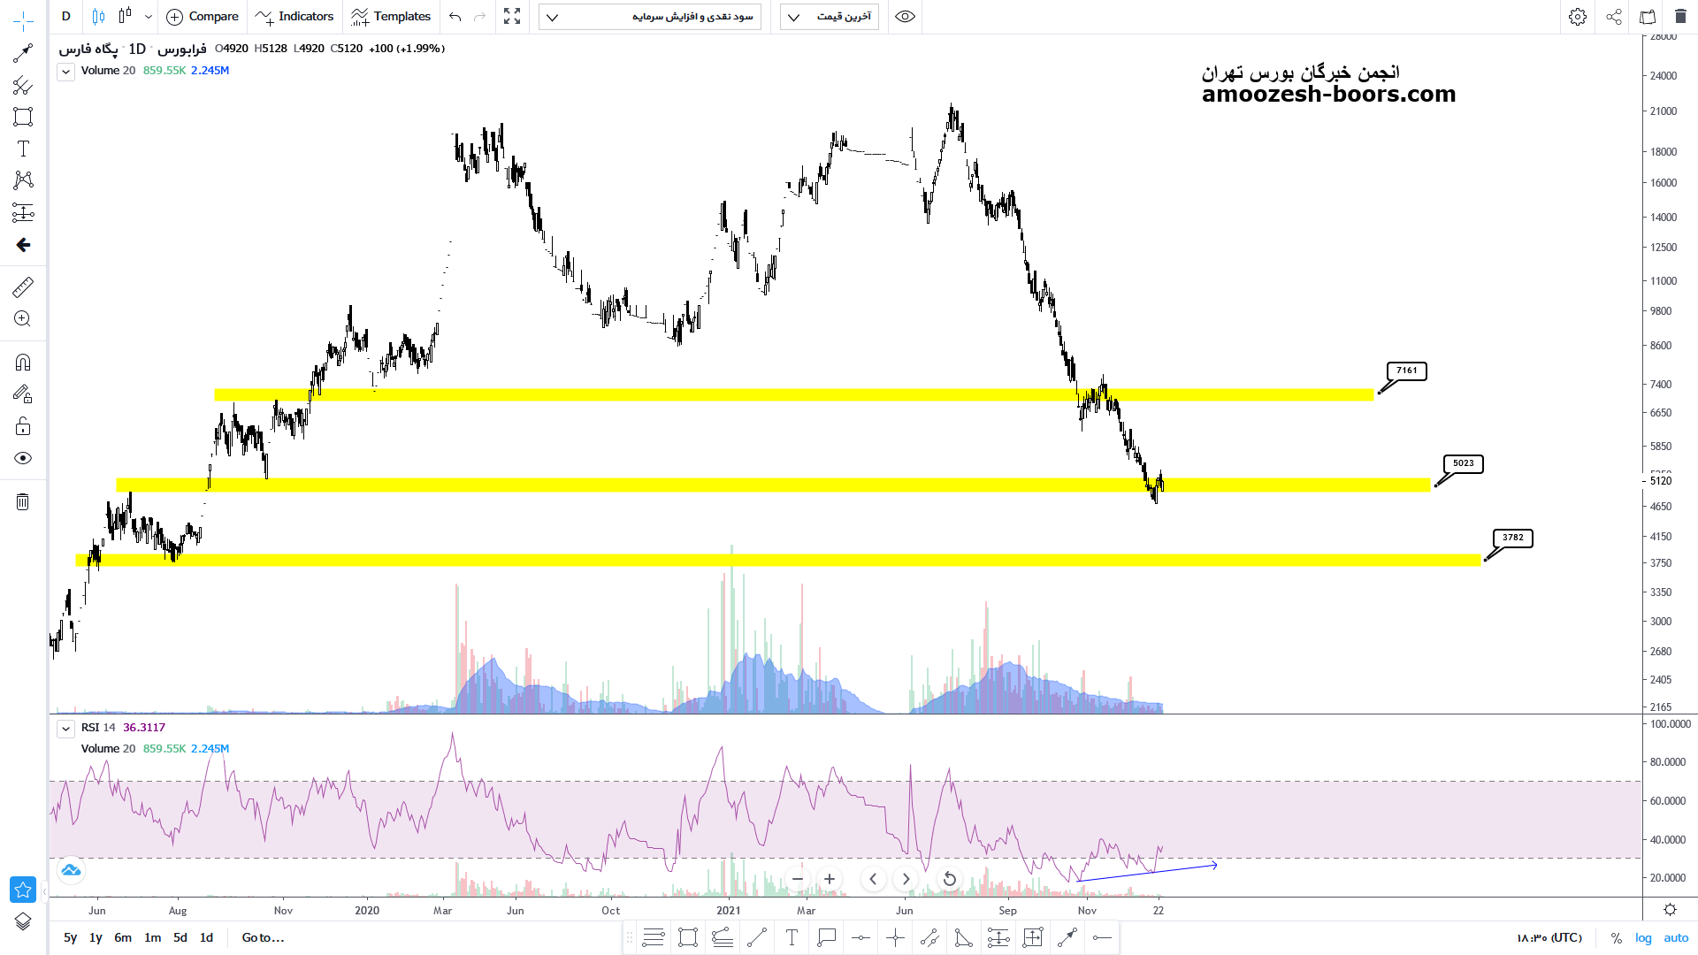Viewport: 1698px width, 955px height.
Task: Toggle the log scale option
Action: pos(1643,938)
